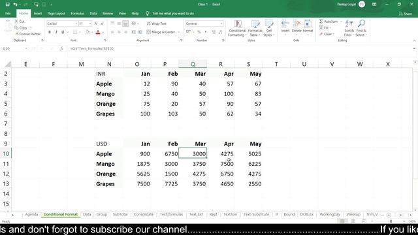The width and height of the screenshot is (418, 235).
Task: Adjust the zoom slider in status bar
Action: click(x=391, y=221)
